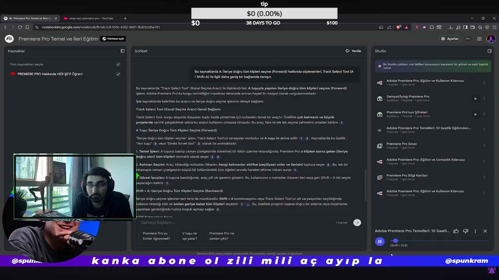
Task: Uncheck the PREMIERE PRO Hakkında HER ŞEYİ Öğren source
Action: coord(118,74)
